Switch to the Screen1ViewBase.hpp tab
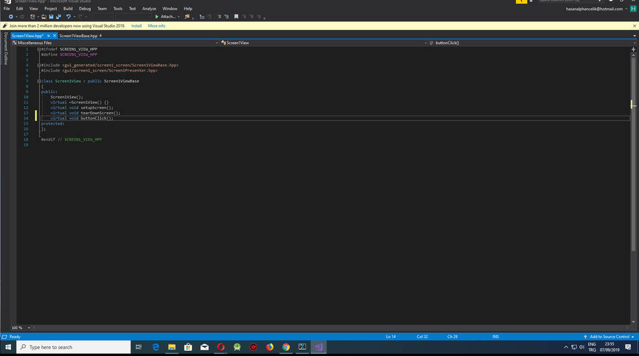Image resolution: width=639 pixels, height=356 pixels. coord(78,36)
